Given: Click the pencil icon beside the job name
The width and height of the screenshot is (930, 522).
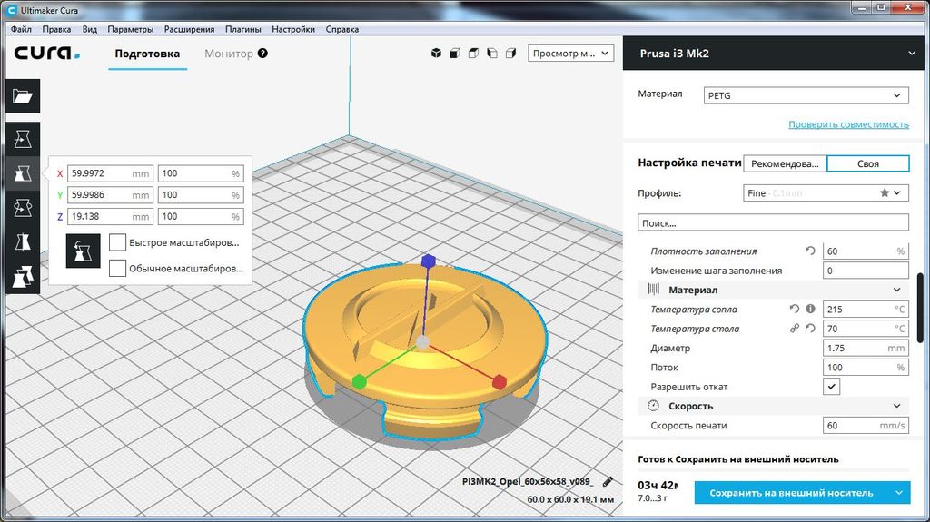Looking at the screenshot, I should [x=608, y=482].
